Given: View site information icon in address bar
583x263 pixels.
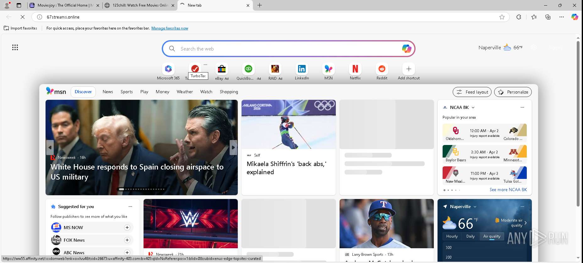Looking at the screenshot, I should click(40, 17).
